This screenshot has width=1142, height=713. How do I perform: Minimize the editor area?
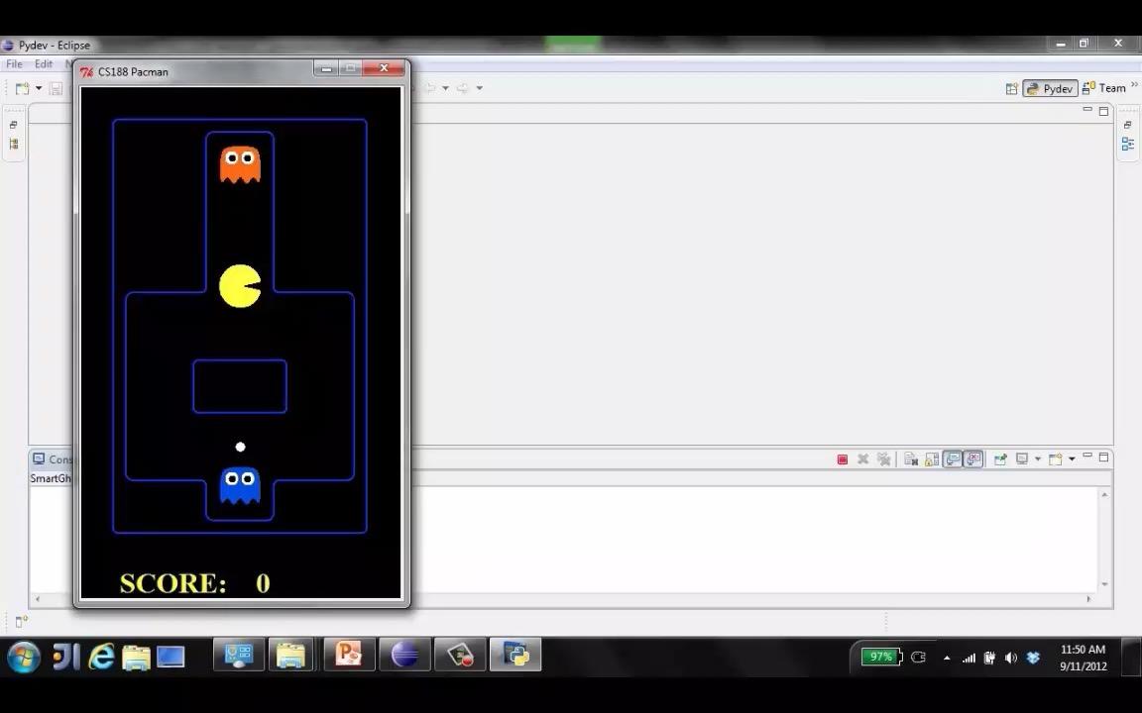point(1087,109)
